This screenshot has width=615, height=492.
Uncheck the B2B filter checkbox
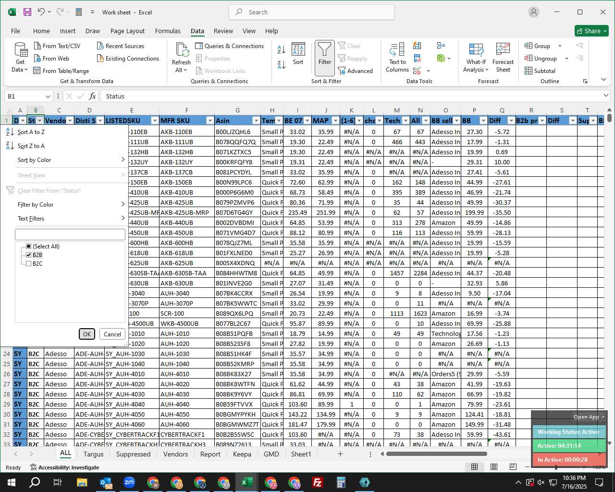click(x=29, y=255)
